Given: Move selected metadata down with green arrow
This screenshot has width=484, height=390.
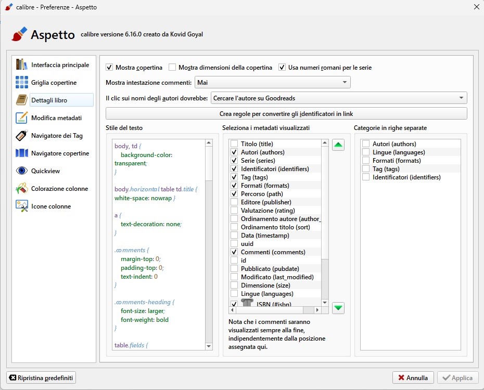Looking at the screenshot, I should tap(338, 308).
